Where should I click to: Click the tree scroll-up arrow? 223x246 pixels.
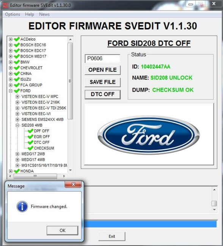point(70,39)
